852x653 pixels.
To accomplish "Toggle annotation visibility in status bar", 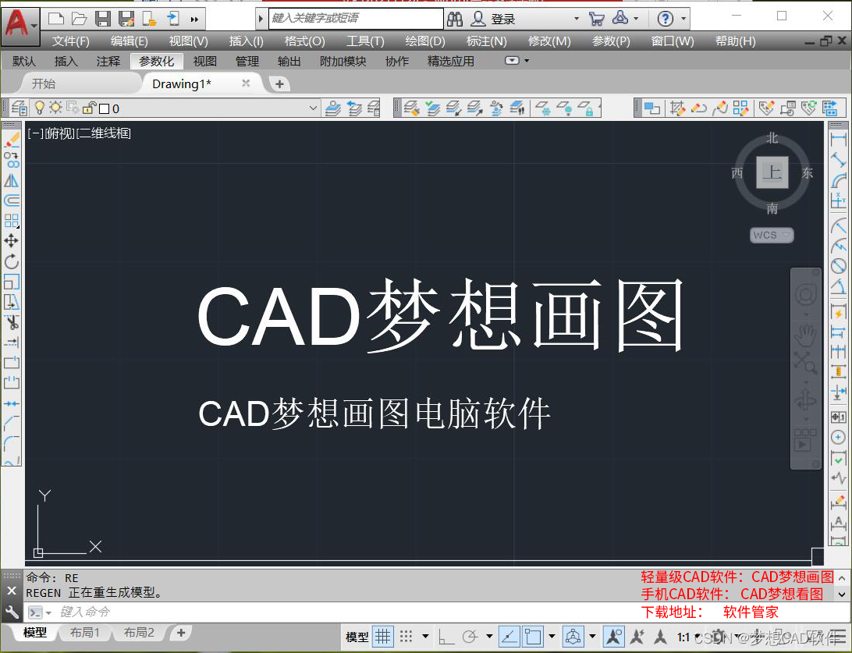I will pyautogui.click(x=614, y=636).
